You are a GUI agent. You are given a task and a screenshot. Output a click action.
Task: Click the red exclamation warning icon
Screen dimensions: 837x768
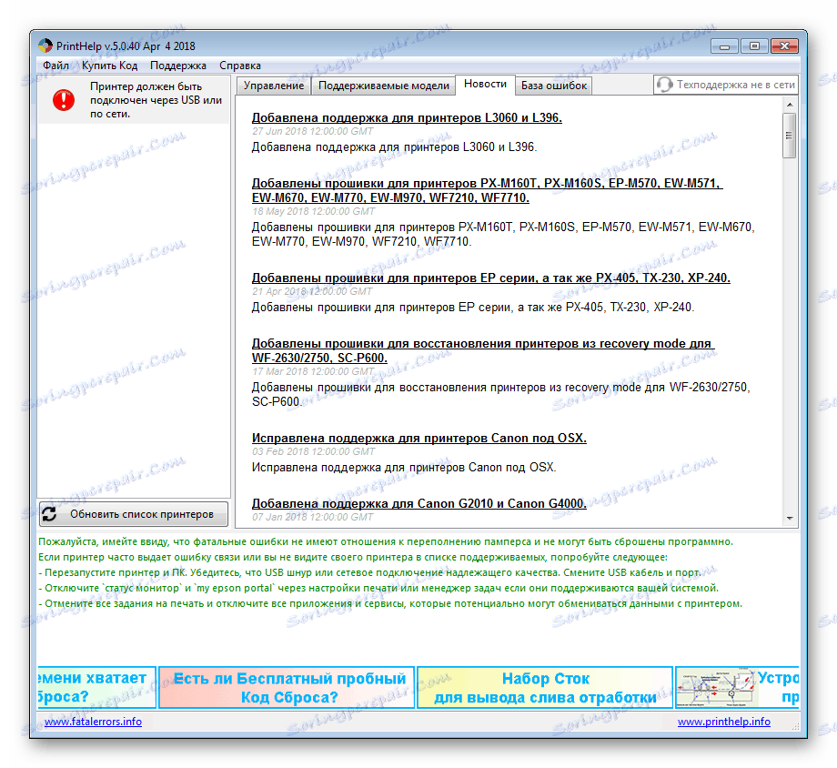pos(64,100)
